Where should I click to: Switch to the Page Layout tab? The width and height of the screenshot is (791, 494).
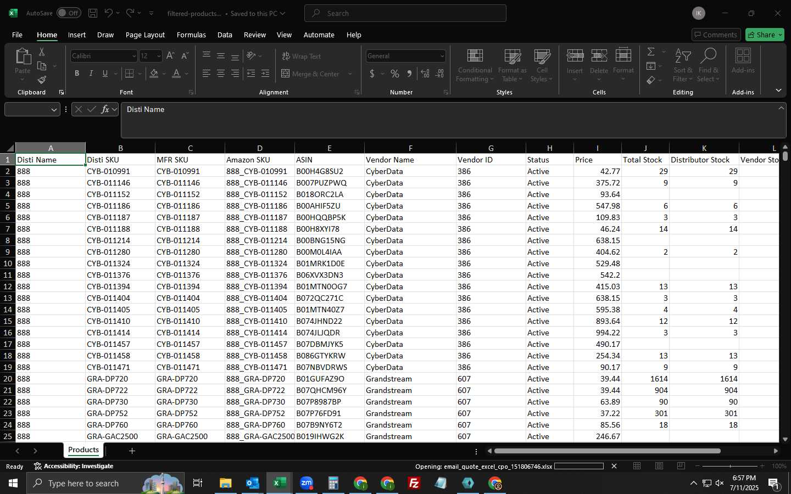click(145, 35)
